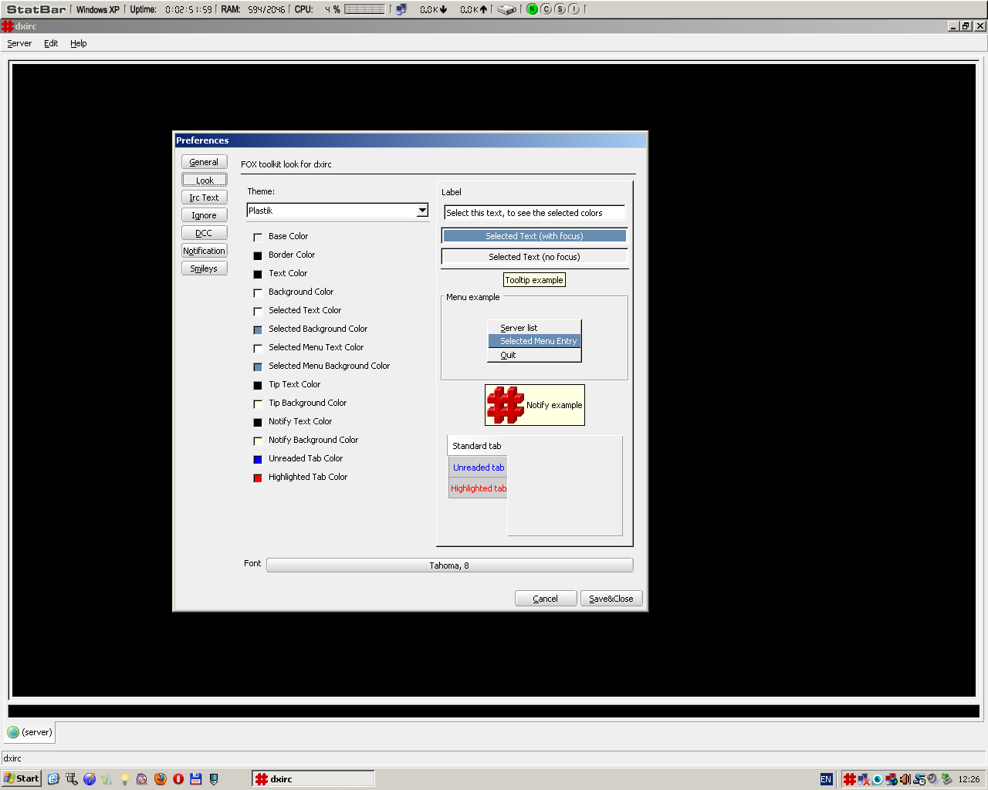
Task: Click the I indicator in StatBar
Action: [x=574, y=9]
